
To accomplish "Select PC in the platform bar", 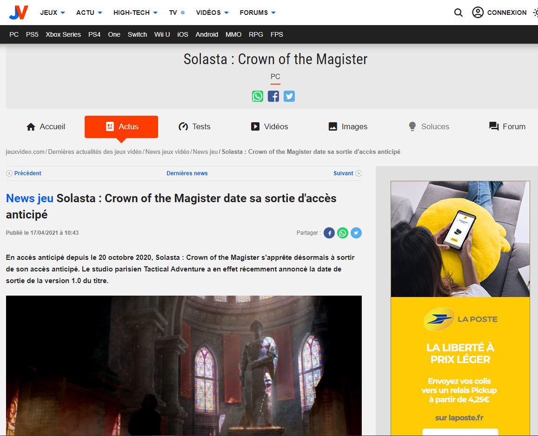I will (14, 34).
